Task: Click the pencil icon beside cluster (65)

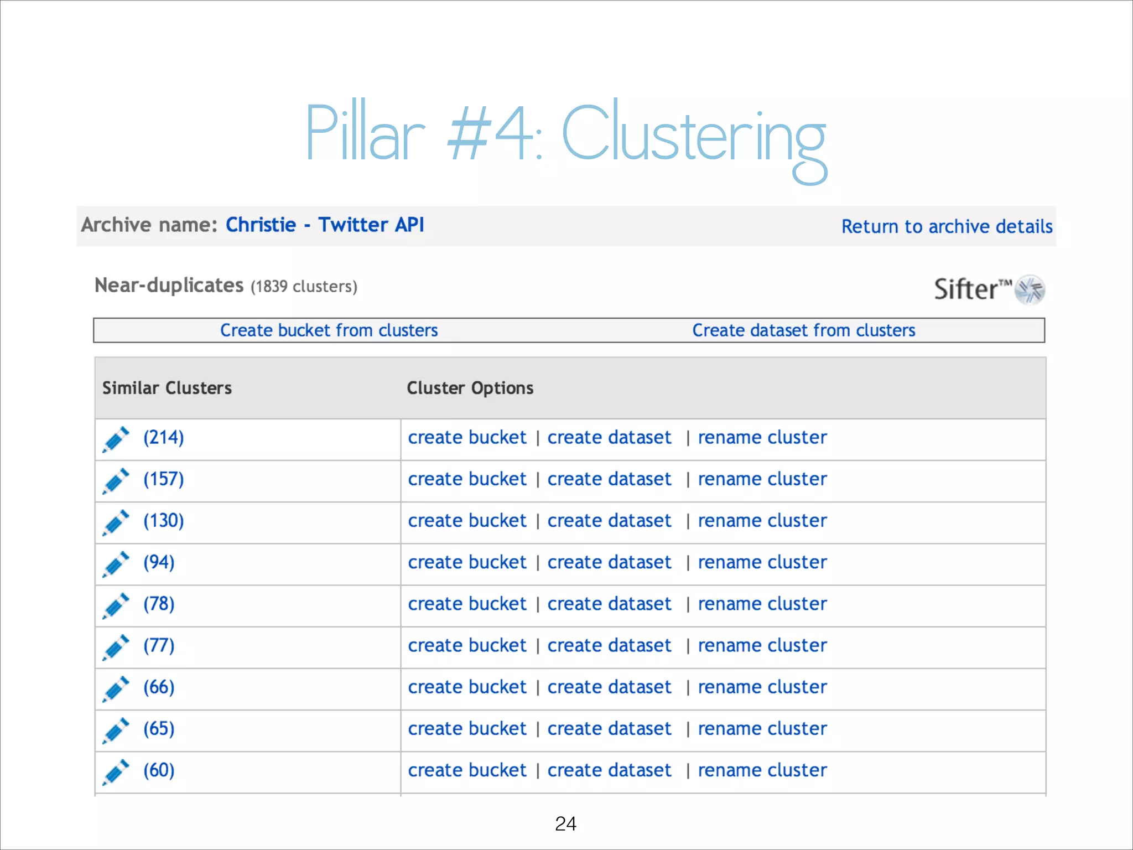Action: pyautogui.click(x=116, y=730)
